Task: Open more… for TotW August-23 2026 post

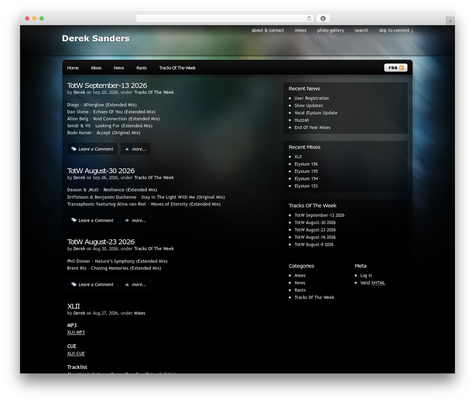Action: pos(135,284)
